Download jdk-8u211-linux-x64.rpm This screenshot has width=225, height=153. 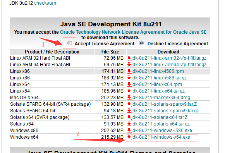point(156,84)
